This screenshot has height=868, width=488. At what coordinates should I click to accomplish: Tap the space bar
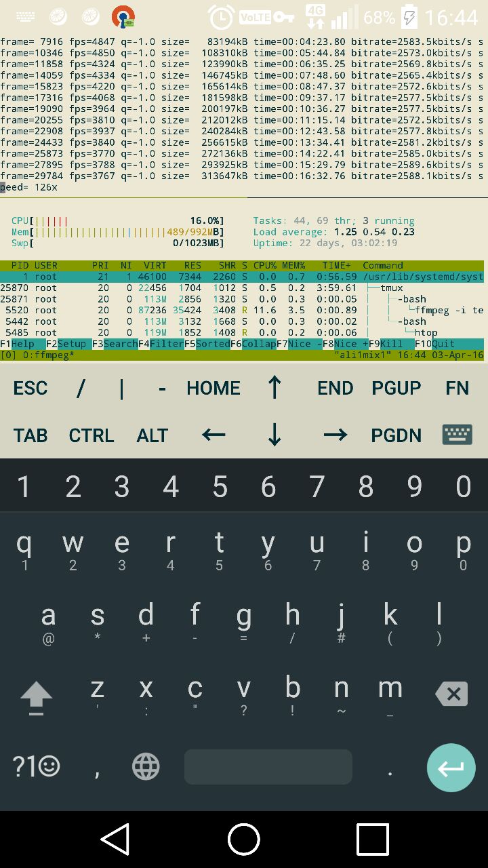268,767
